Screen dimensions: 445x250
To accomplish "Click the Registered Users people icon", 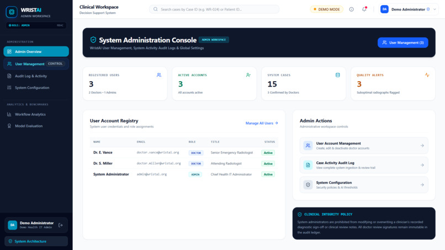I will (159, 75).
